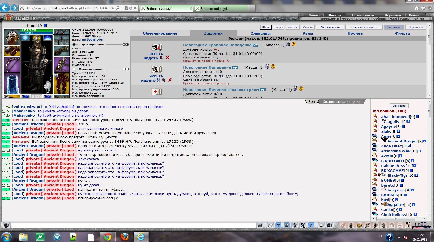Click the icon left of chat input
Image resolution: width=434 pixels, height=242 pixels.
pos(6,225)
